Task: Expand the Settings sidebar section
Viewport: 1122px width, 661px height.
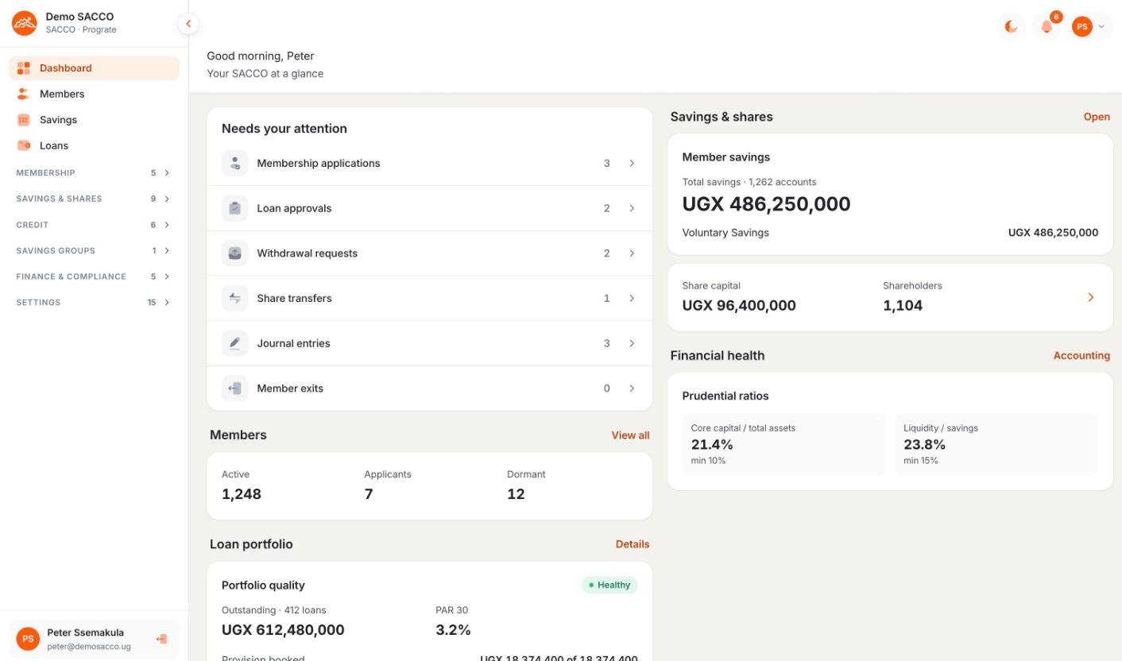Action: (93, 303)
